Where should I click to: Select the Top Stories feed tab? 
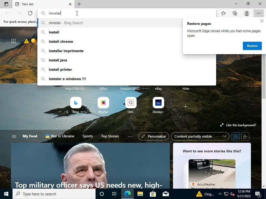point(110,136)
